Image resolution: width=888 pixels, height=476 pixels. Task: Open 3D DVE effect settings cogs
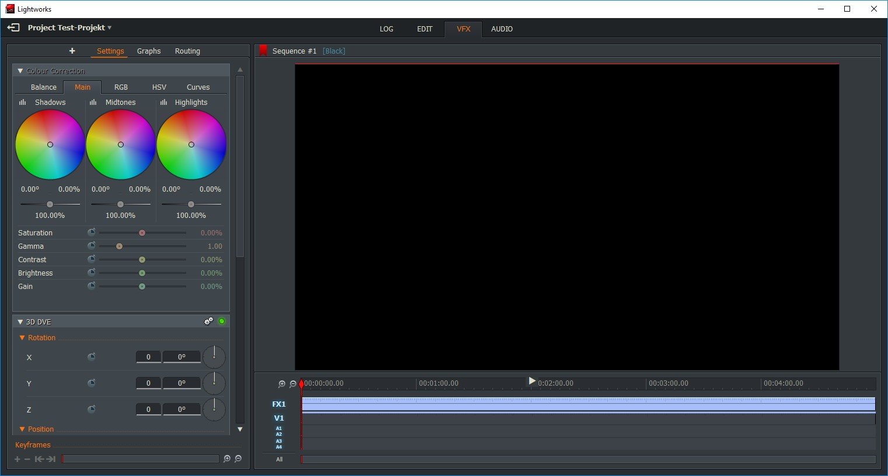point(208,322)
